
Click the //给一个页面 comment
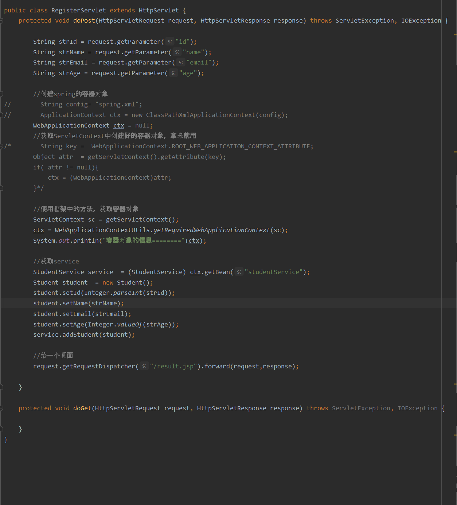pos(53,356)
